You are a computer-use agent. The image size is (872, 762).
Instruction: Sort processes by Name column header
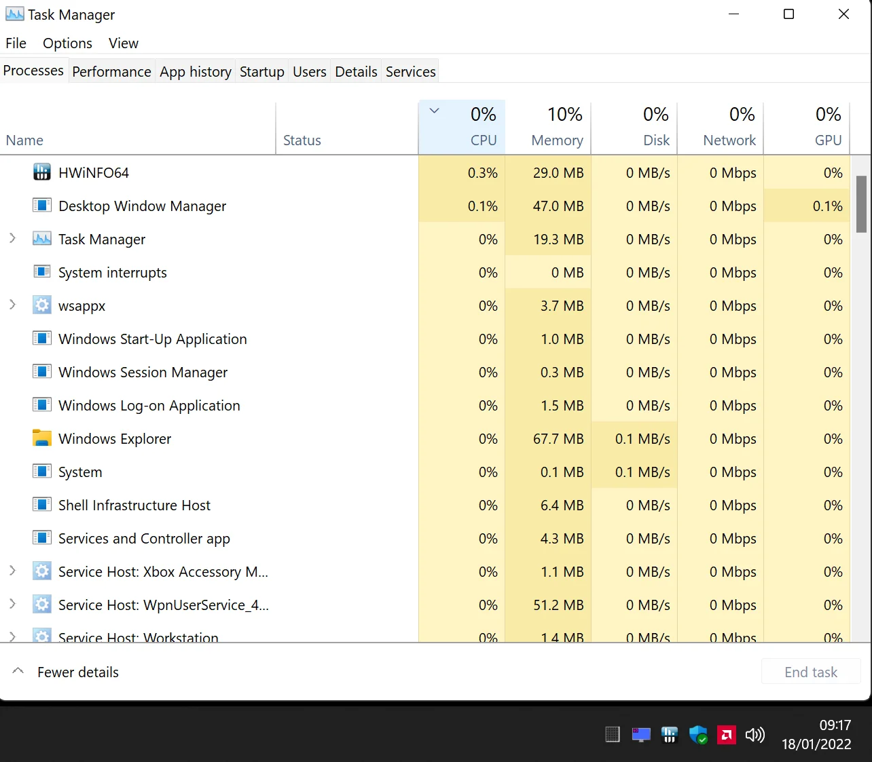point(138,128)
